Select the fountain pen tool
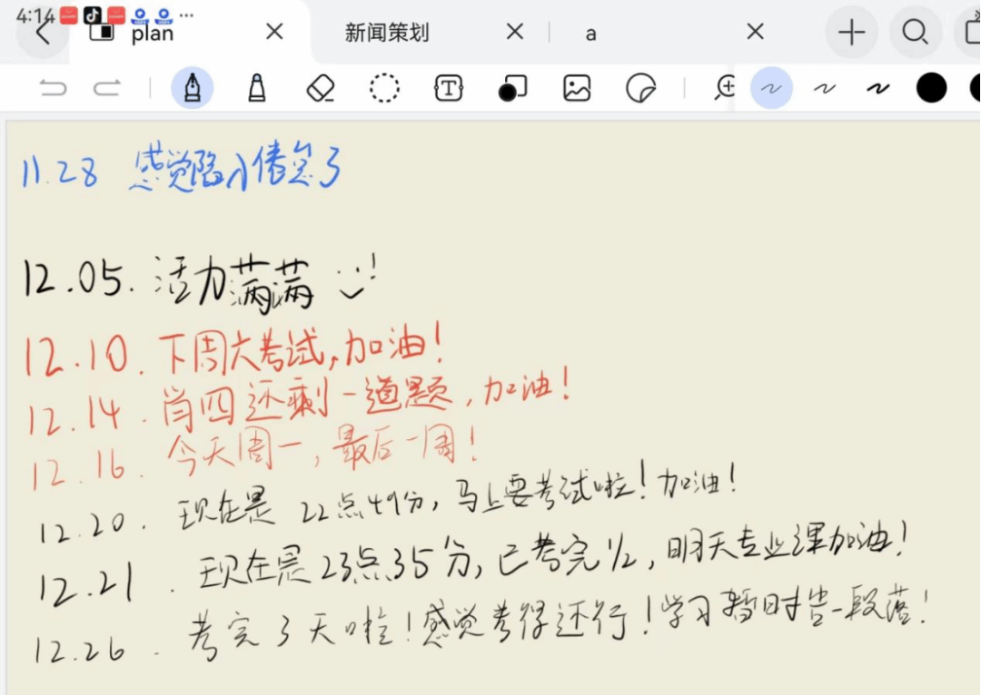 coord(193,88)
